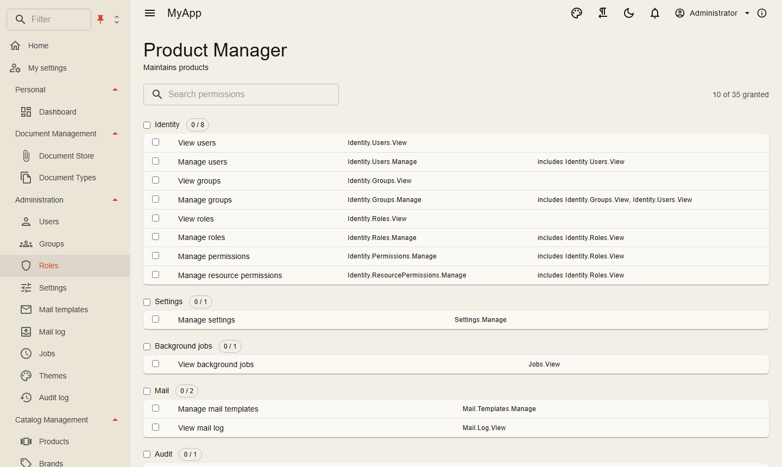Click the Mail templates envelope icon

pyautogui.click(x=26, y=310)
